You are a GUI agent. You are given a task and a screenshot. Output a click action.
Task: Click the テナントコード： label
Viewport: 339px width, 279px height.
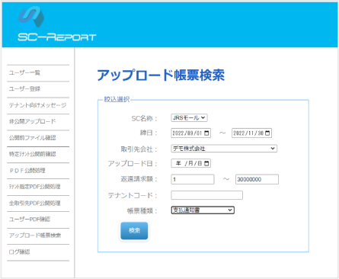tap(133, 196)
